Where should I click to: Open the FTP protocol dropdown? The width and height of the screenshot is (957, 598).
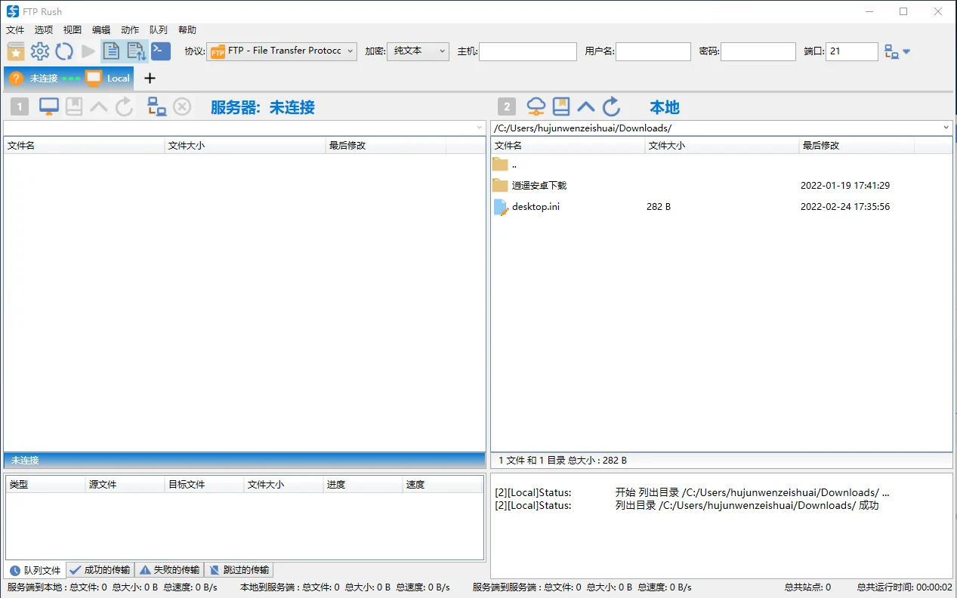[352, 51]
